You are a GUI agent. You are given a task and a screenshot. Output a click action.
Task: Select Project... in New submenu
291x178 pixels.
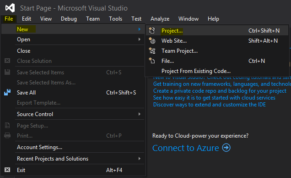217,30
